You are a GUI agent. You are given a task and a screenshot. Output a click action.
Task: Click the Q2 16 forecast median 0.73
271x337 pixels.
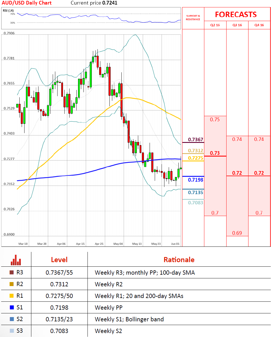215,153
